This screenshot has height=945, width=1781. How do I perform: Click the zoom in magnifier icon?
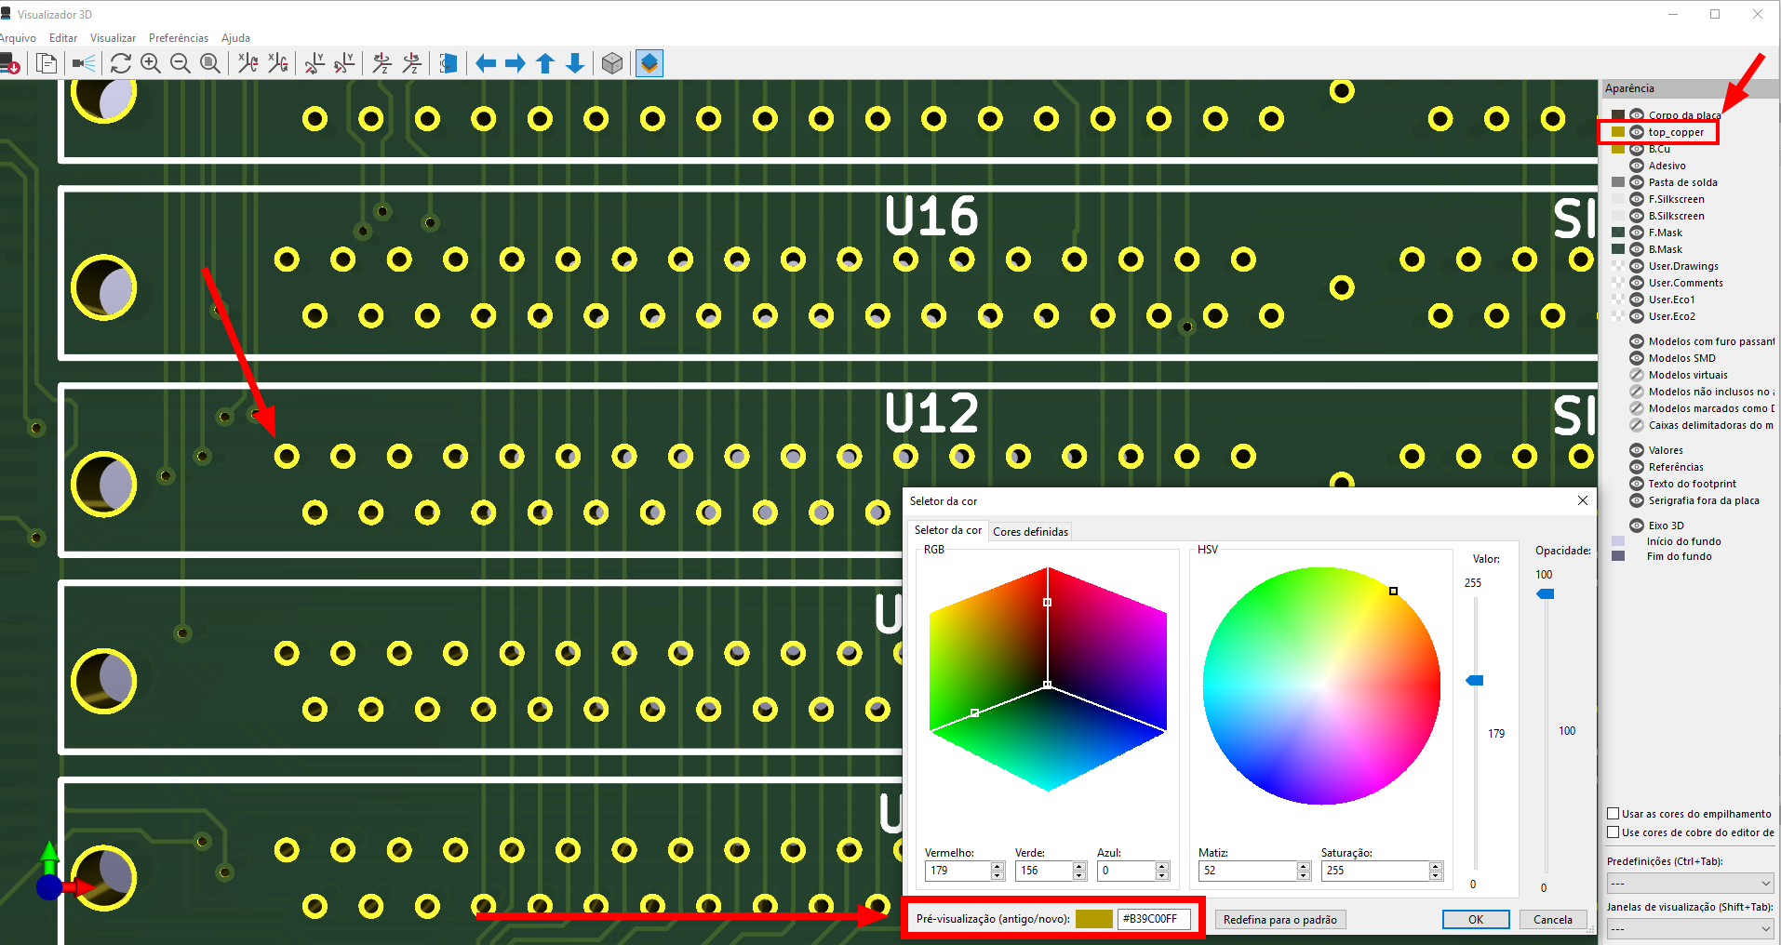pyautogui.click(x=151, y=63)
